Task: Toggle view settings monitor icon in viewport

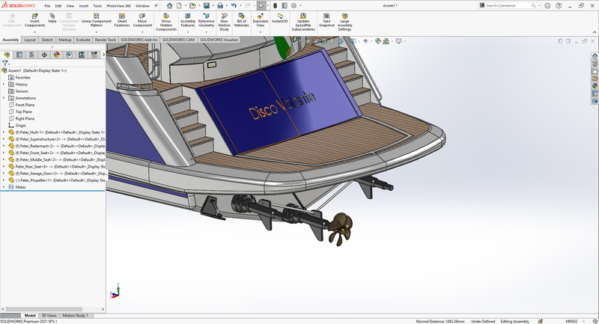Action: pos(399,41)
